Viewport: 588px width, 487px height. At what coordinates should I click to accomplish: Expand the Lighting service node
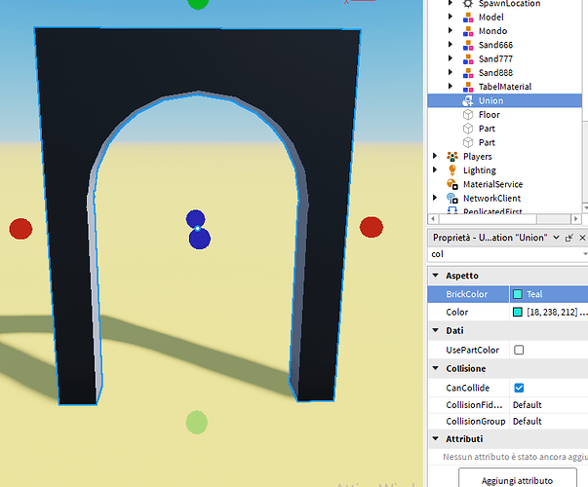pos(435,169)
